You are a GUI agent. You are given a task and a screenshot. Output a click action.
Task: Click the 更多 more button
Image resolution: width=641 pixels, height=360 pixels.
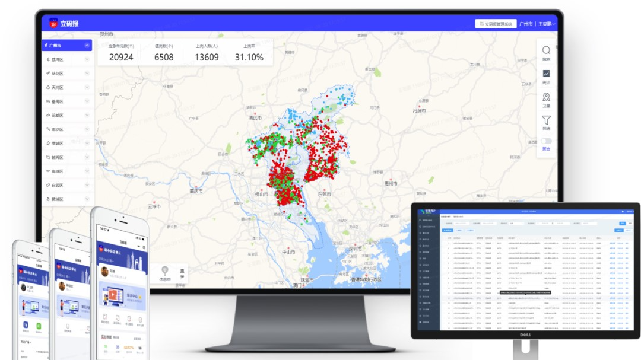click(182, 273)
